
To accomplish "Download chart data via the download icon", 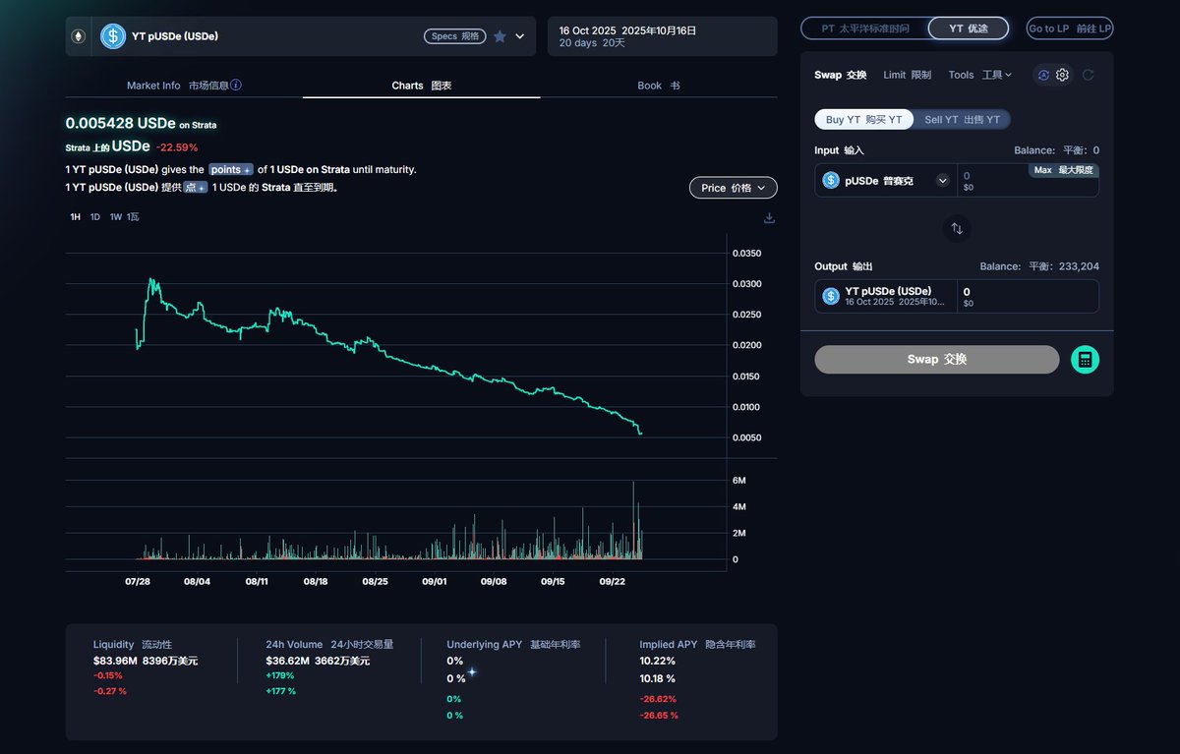I will [769, 218].
